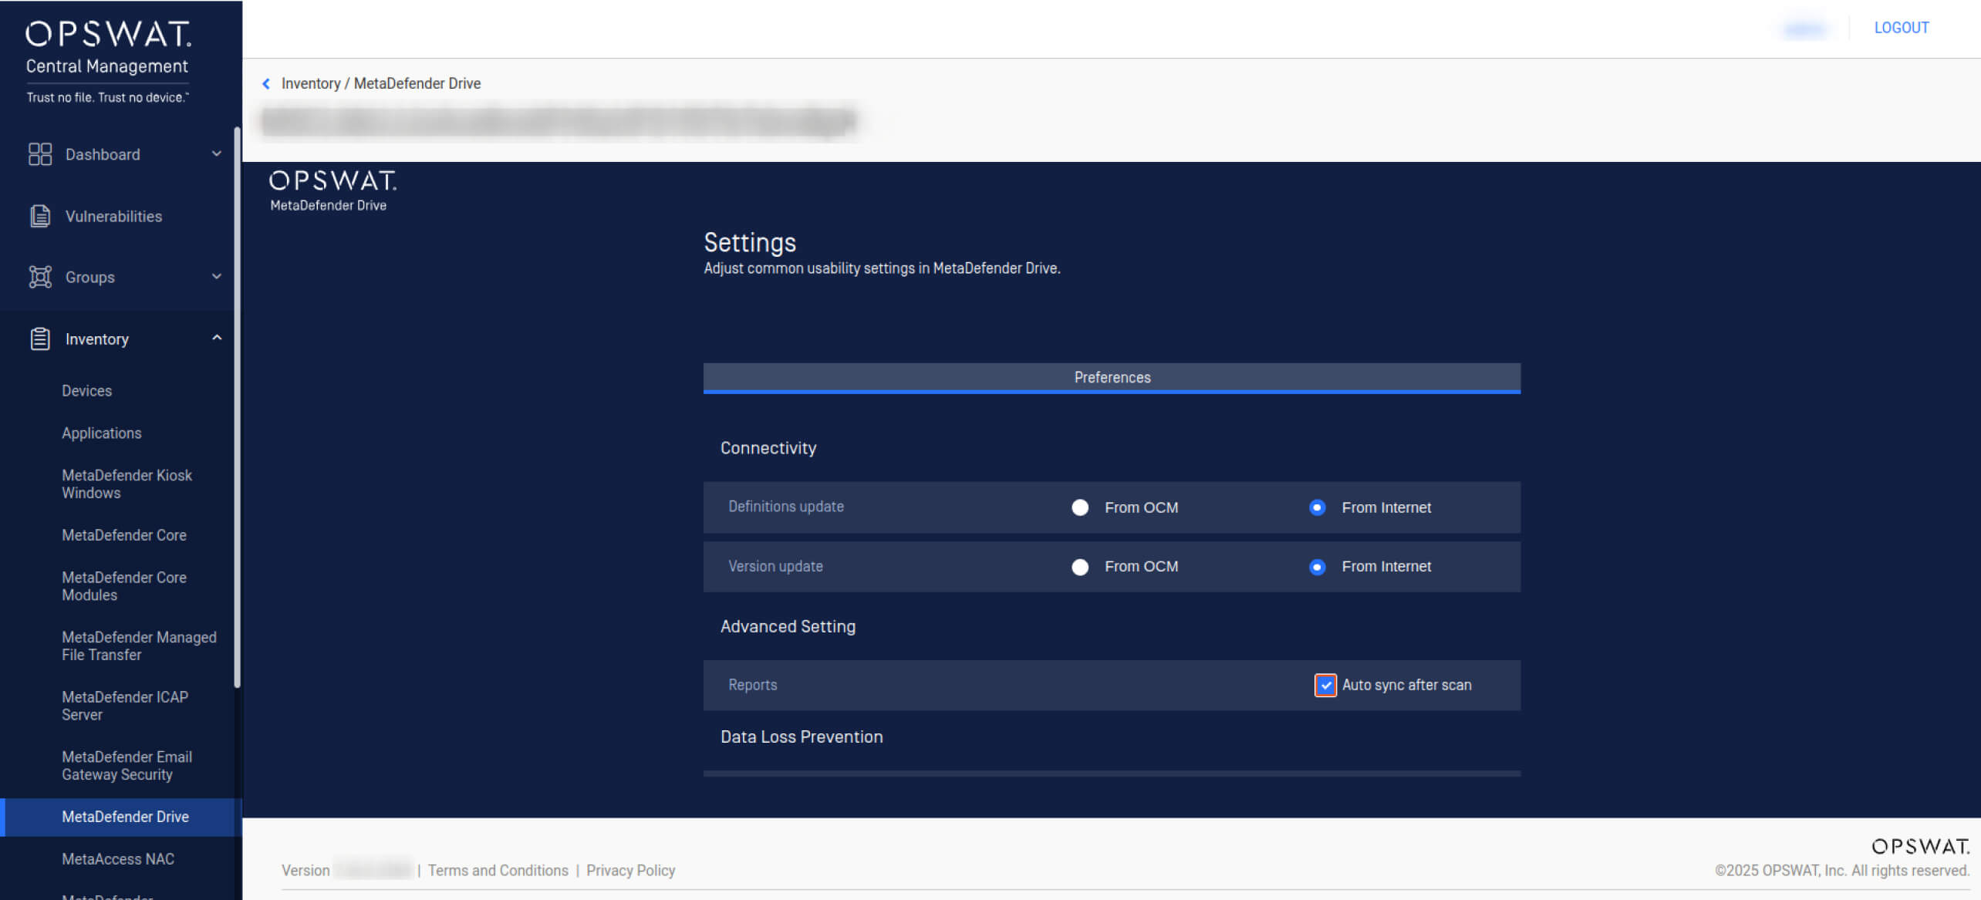
Task: Select From OCM for Definitions update
Action: click(1080, 507)
